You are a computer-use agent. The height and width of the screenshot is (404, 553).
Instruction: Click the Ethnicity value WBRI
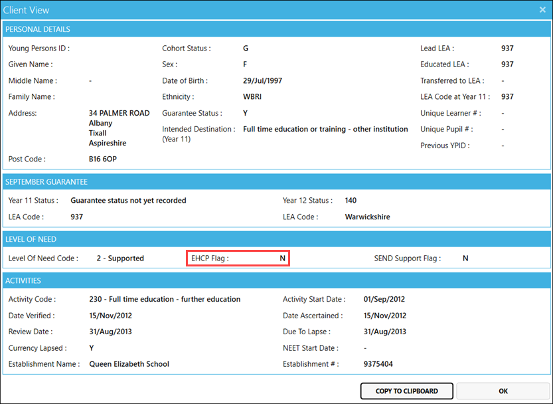[x=253, y=97]
